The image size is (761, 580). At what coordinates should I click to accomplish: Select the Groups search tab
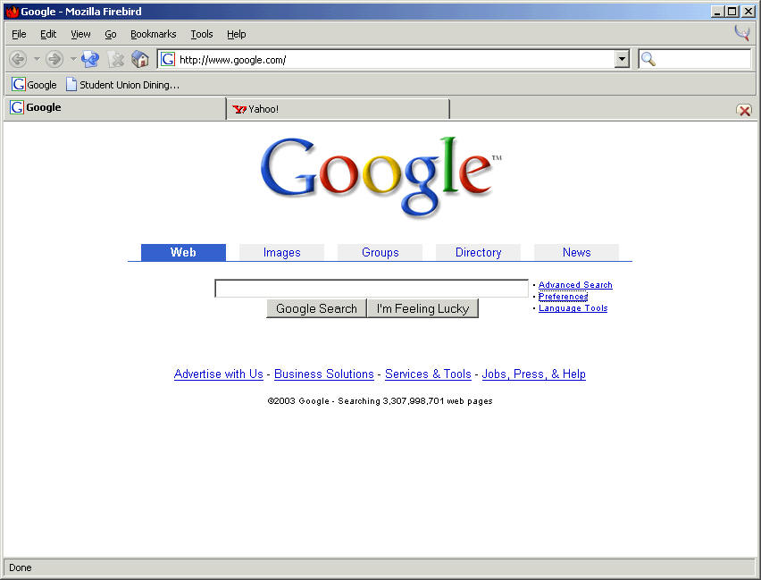point(380,253)
